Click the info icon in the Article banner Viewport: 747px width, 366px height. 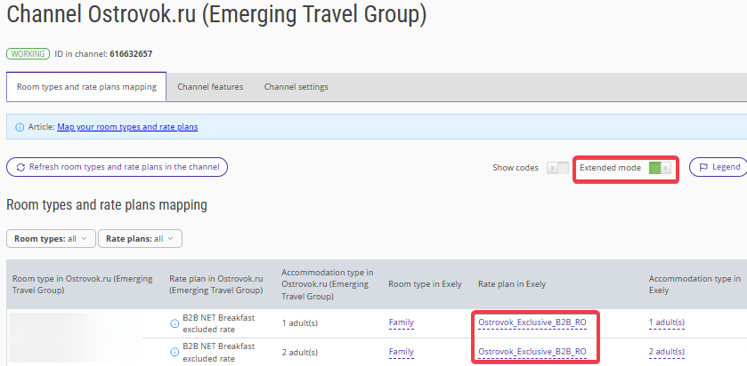[20, 127]
